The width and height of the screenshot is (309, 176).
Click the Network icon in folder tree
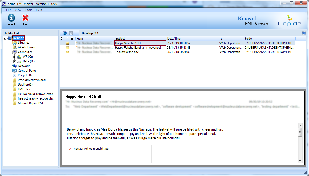click(14, 66)
